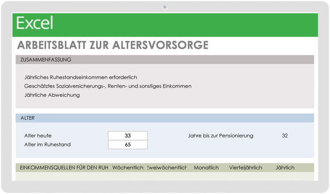Image resolution: width=330 pixels, height=194 pixels.
Task: Select the 'Wöchentlich' column header
Action: [128, 168]
